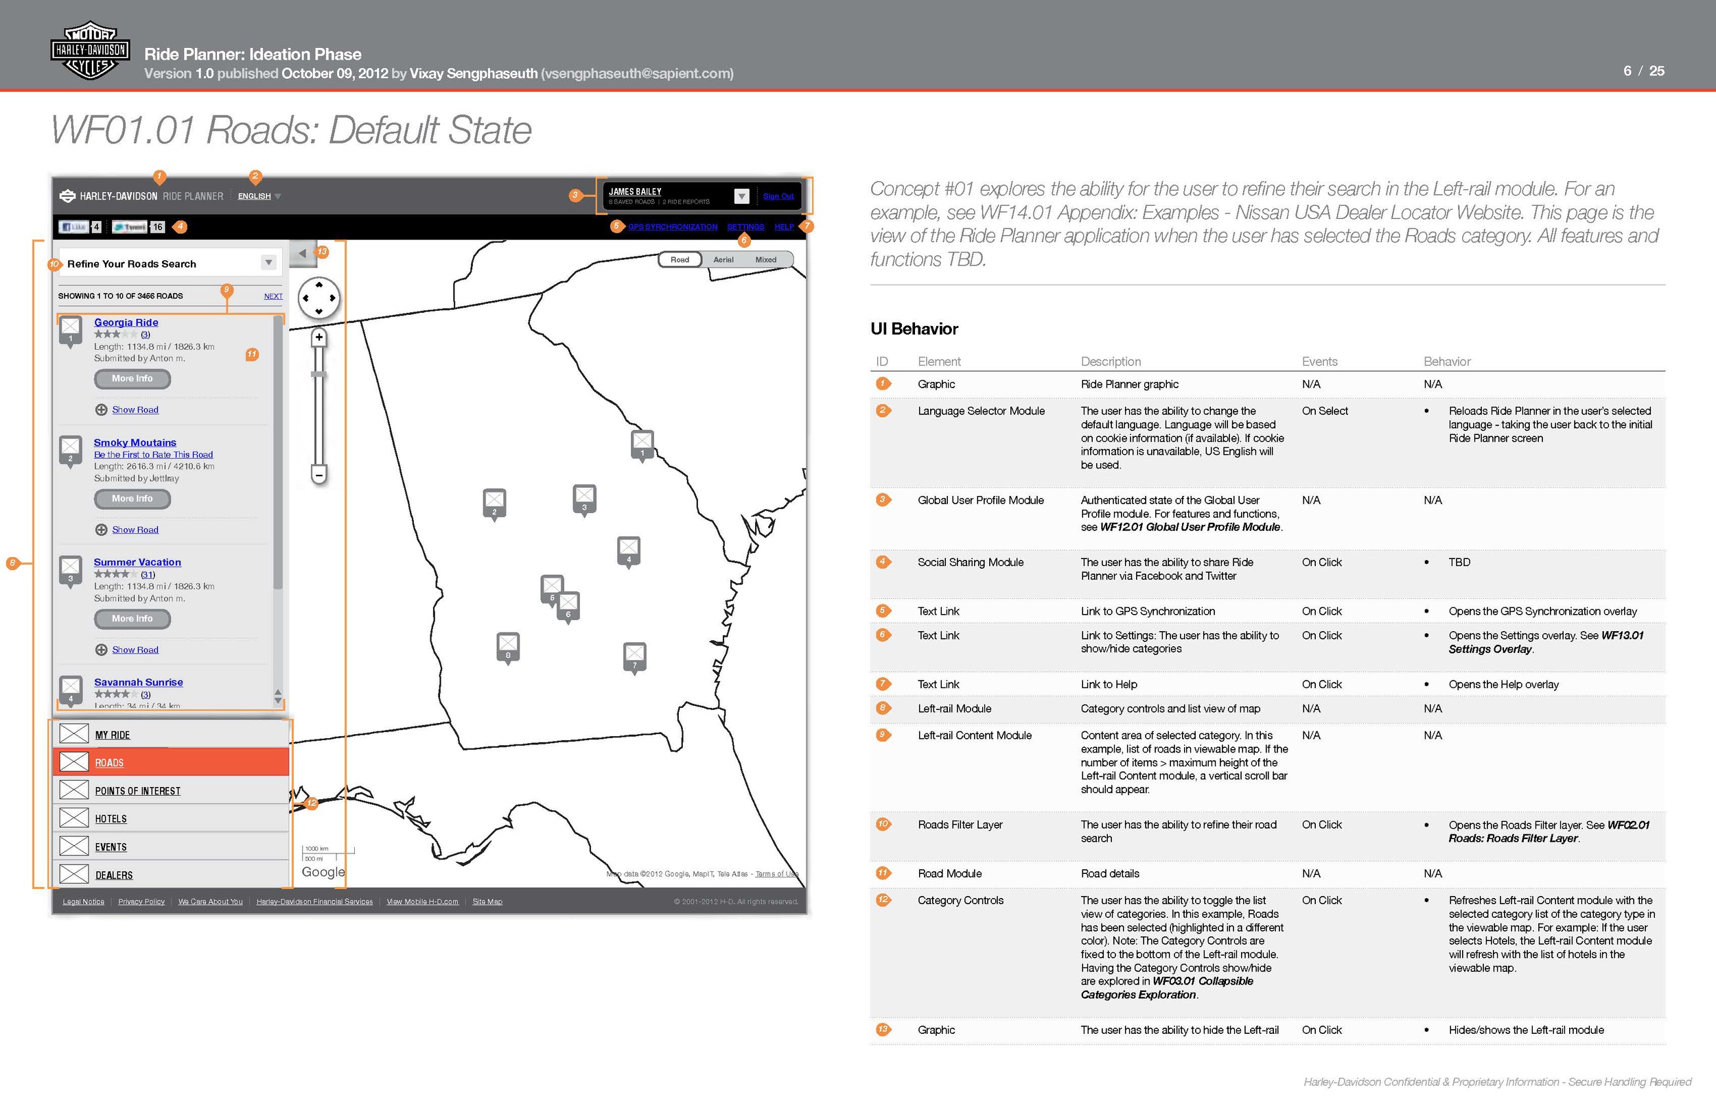Open the GPS Synchronization link
The height and width of the screenshot is (1110, 1716).
point(673,227)
